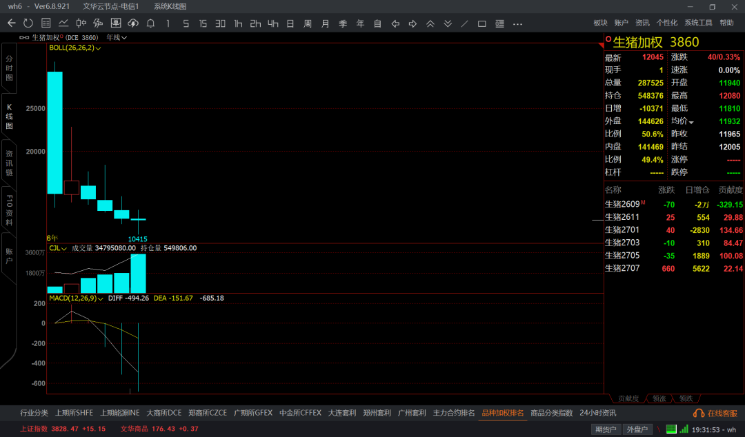Select the daily 日 period
Screen dimensions: 745x437
[x=290, y=23]
